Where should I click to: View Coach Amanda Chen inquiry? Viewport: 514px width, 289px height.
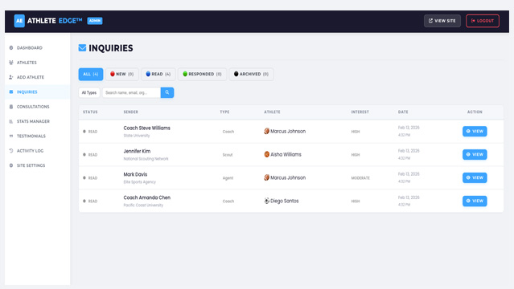point(475,201)
